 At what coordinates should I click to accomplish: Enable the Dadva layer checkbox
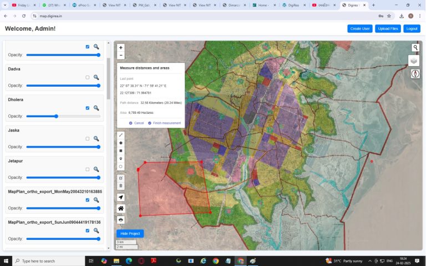88,77
